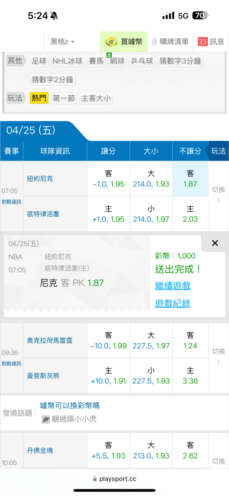Select 賽馬 sport category

[96, 61]
